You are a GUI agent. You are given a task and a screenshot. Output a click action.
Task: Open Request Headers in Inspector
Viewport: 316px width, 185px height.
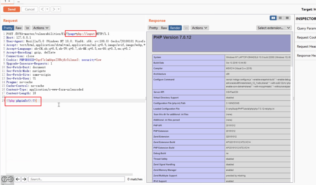tap(306, 46)
